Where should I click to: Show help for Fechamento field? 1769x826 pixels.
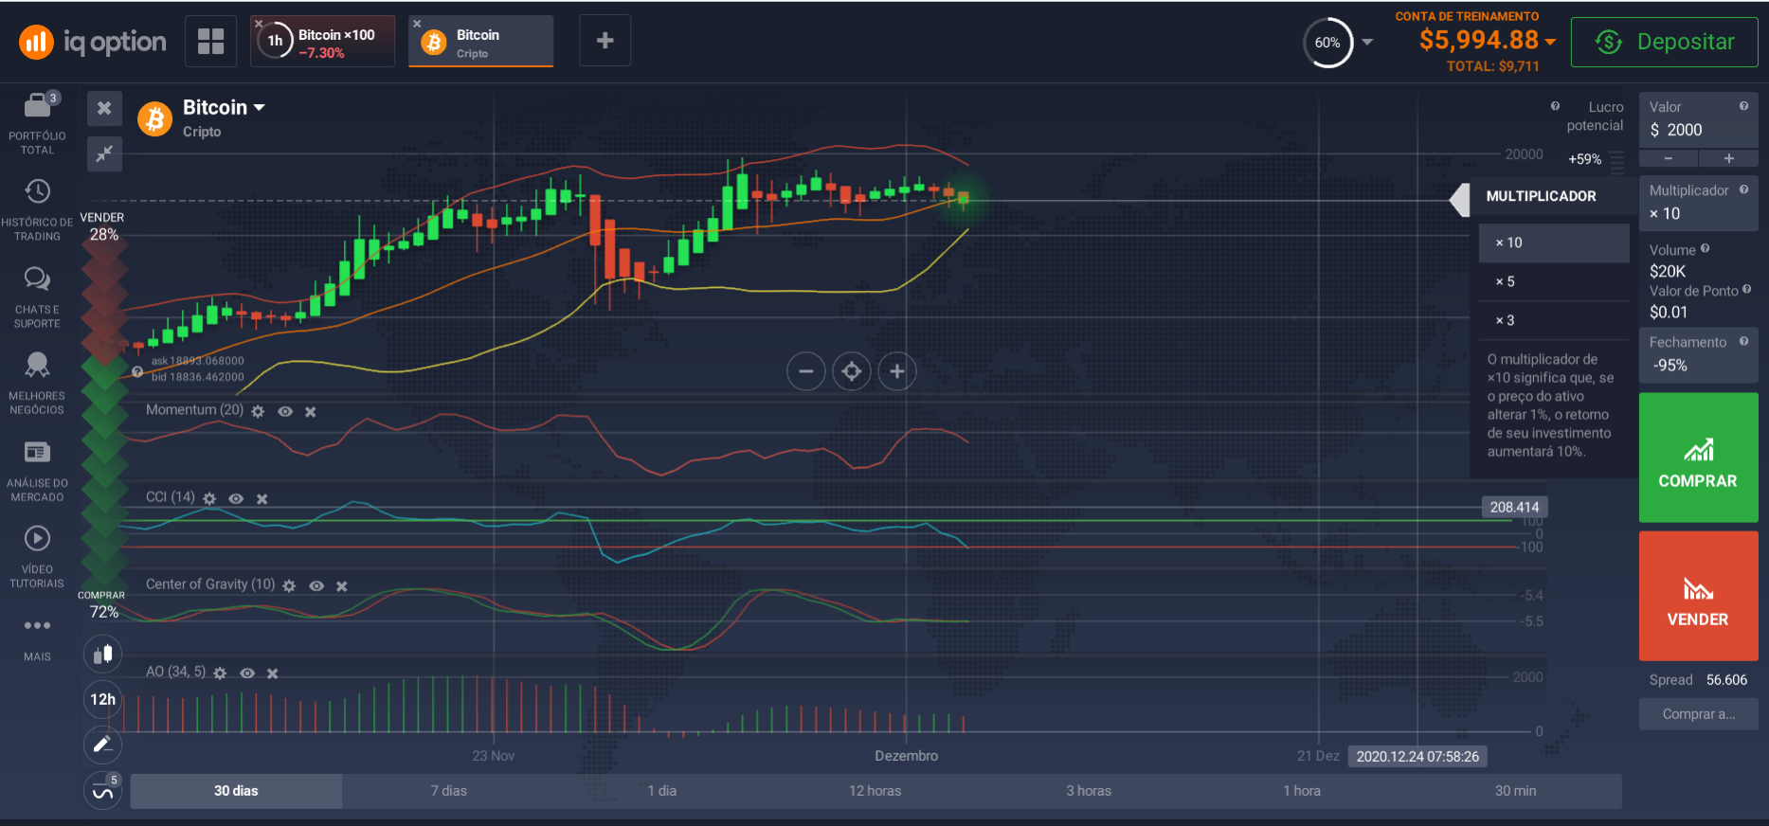(x=1743, y=341)
